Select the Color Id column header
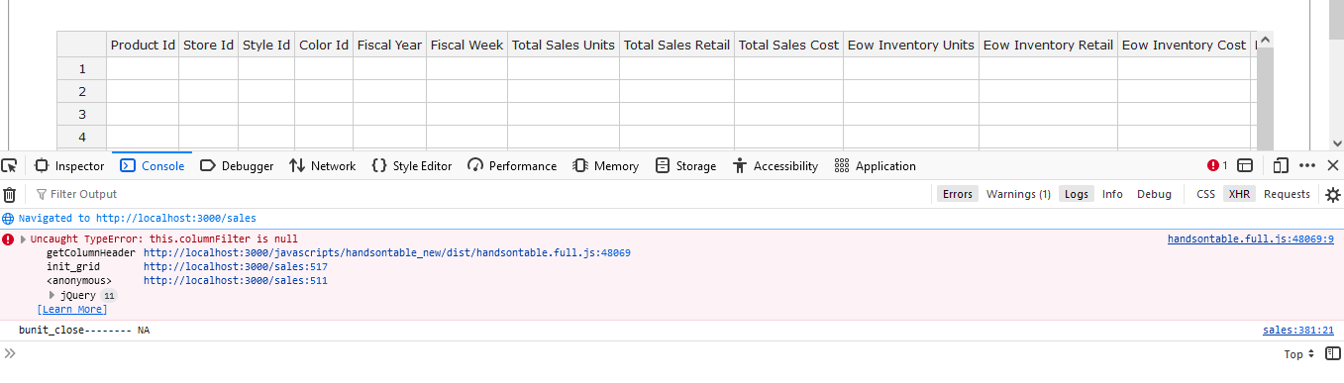The width and height of the screenshot is (1344, 383). tap(324, 45)
